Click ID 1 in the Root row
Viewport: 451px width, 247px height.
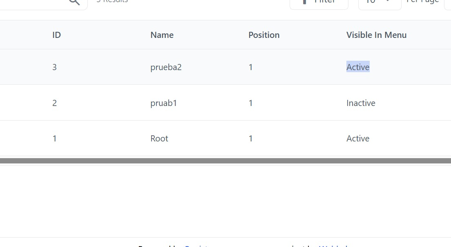click(x=55, y=139)
